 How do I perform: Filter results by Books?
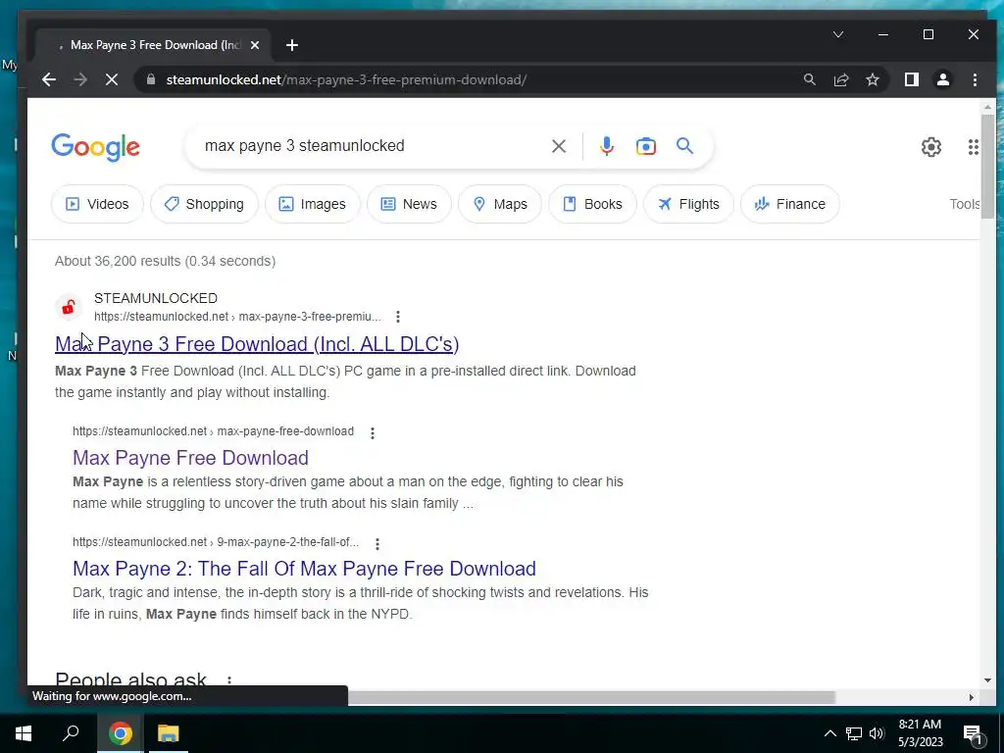(x=593, y=204)
